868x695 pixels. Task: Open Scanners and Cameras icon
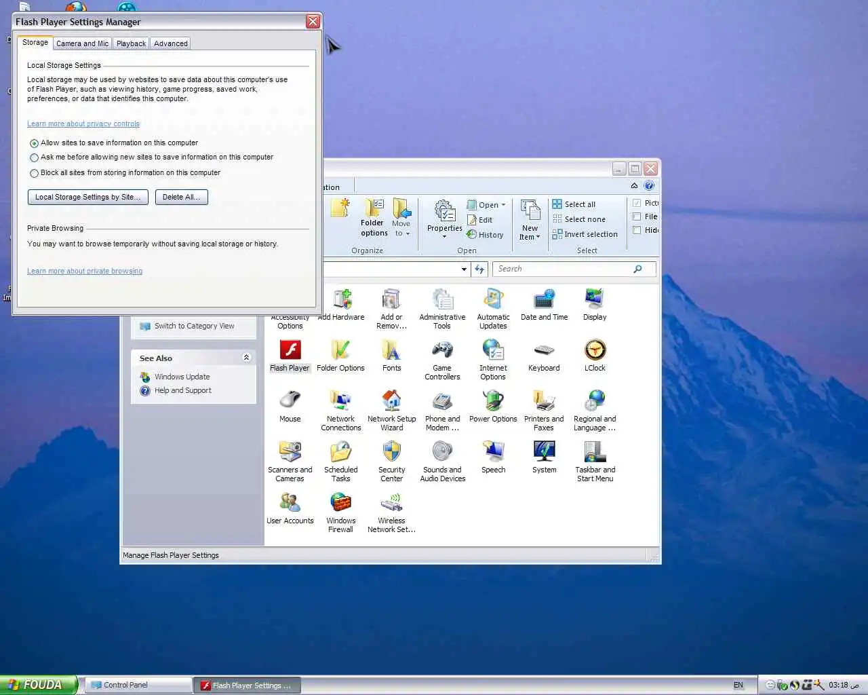click(290, 462)
